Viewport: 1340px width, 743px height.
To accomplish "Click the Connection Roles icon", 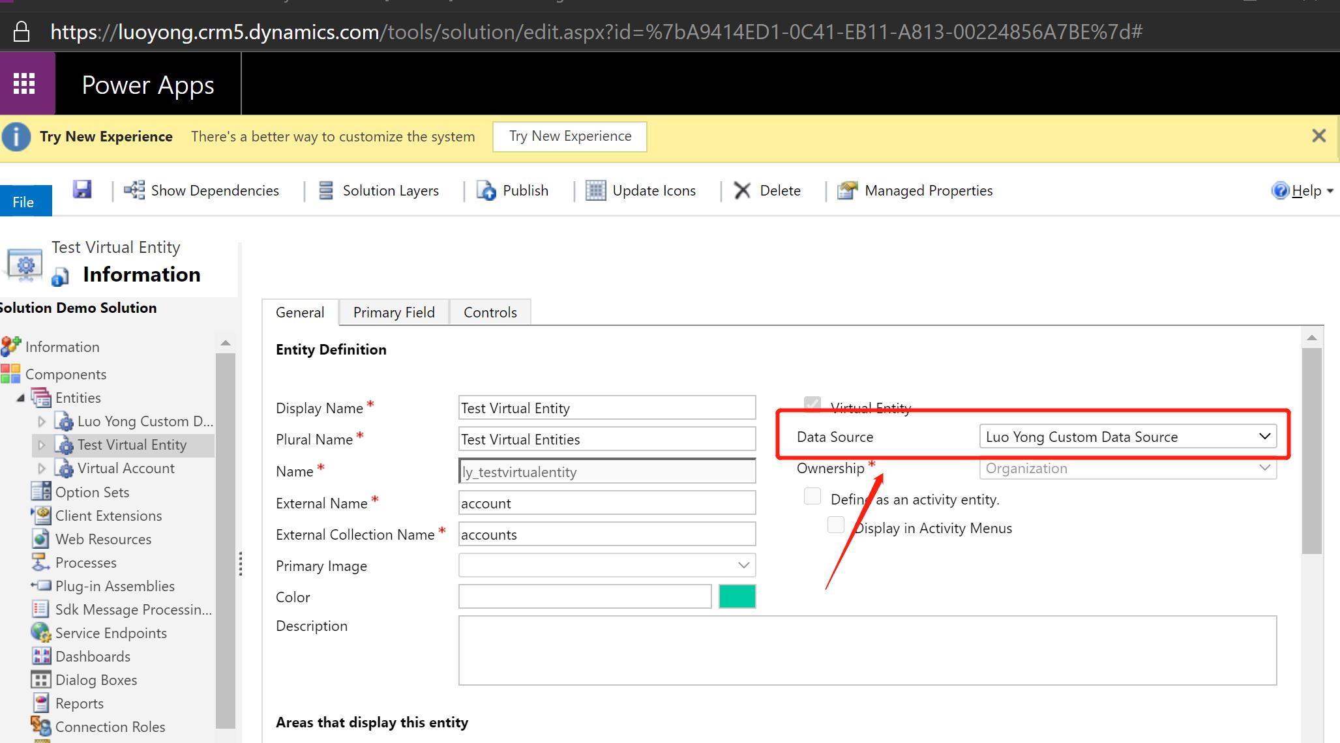I will tap(41, 726).
